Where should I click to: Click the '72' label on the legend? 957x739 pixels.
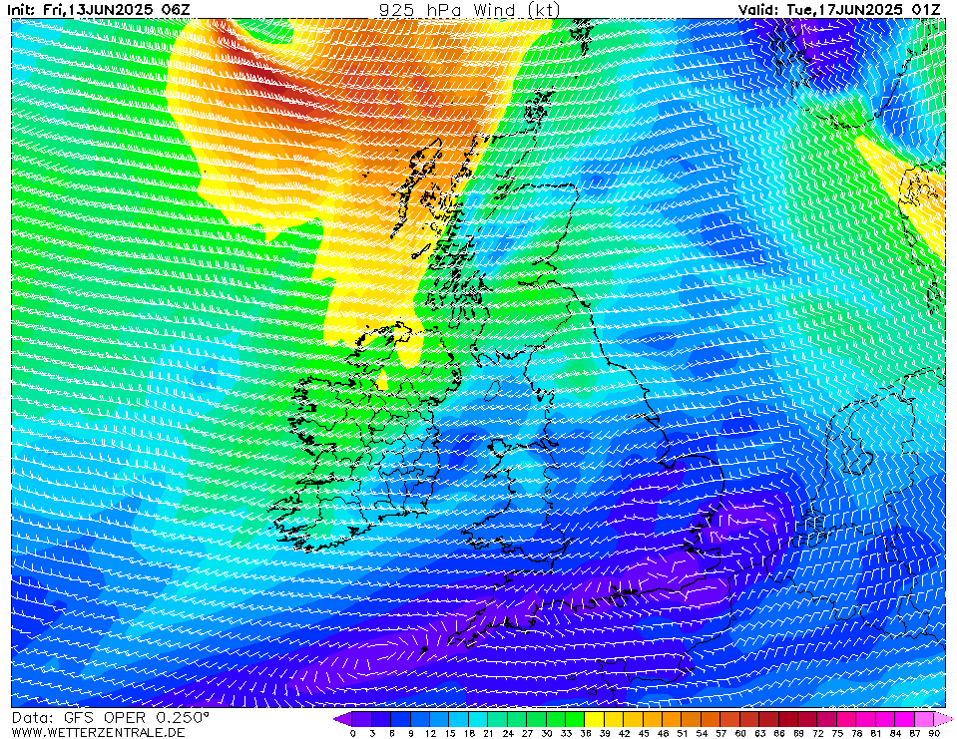[x=818, y=733]
